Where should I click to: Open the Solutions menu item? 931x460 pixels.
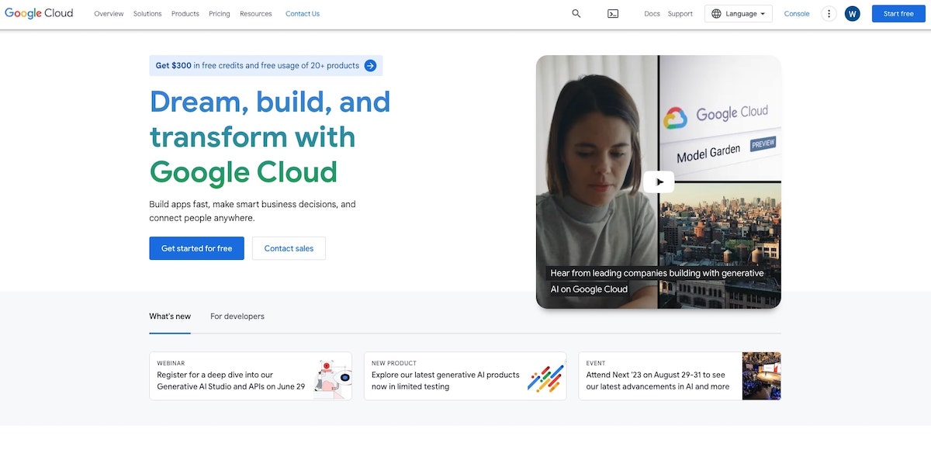[147, 13]
